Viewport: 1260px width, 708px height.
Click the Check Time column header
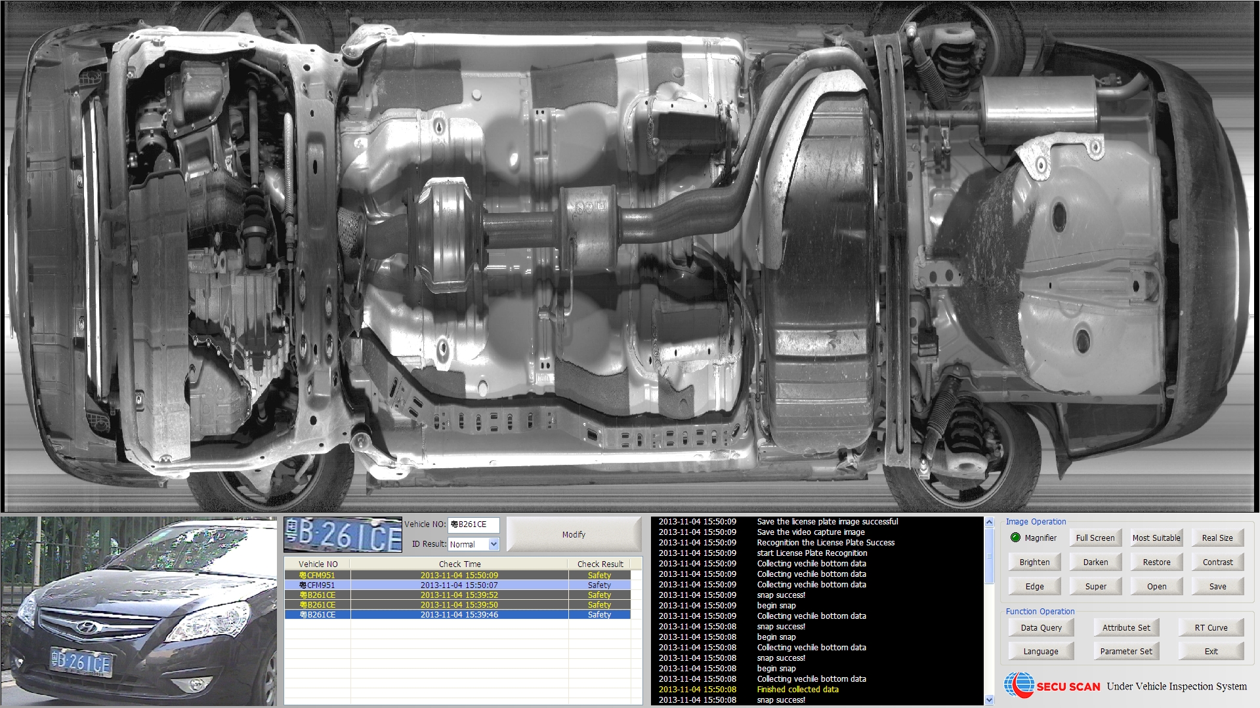(x=459, y=564)
